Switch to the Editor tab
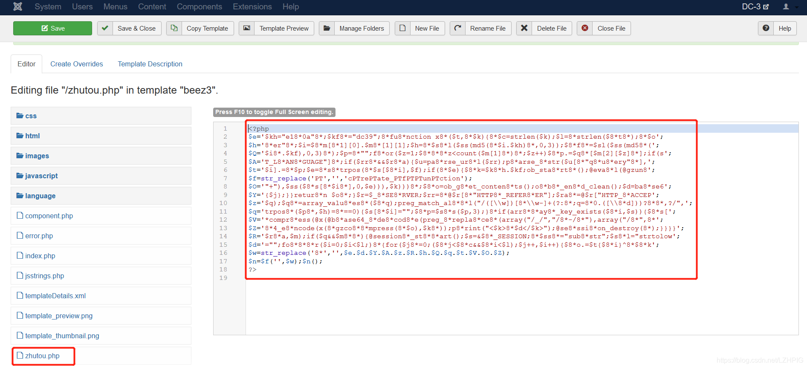The height and width of the screenshot is (368, 807). coord(26,64)
